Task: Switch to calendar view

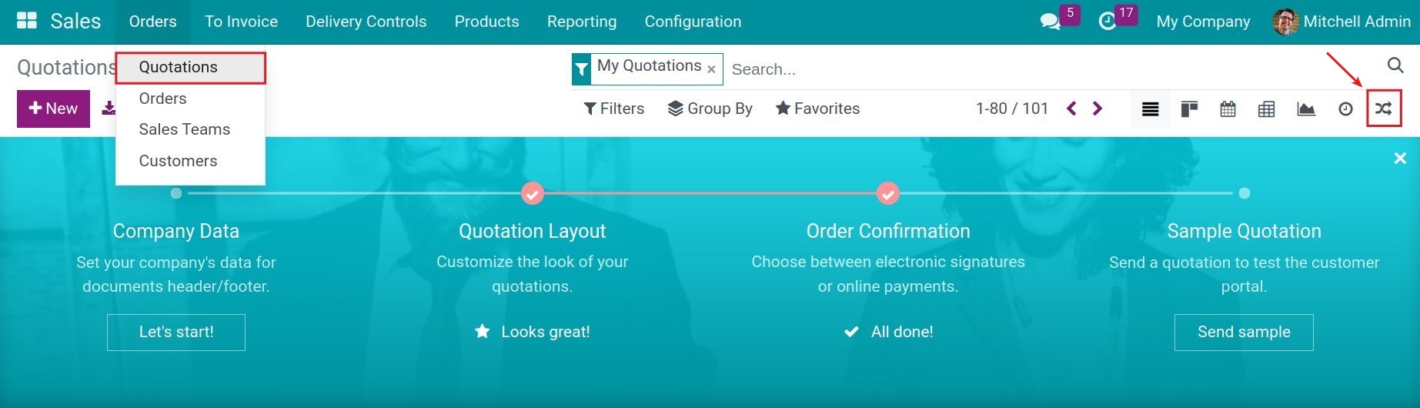Action: [x=1228, y=109]
